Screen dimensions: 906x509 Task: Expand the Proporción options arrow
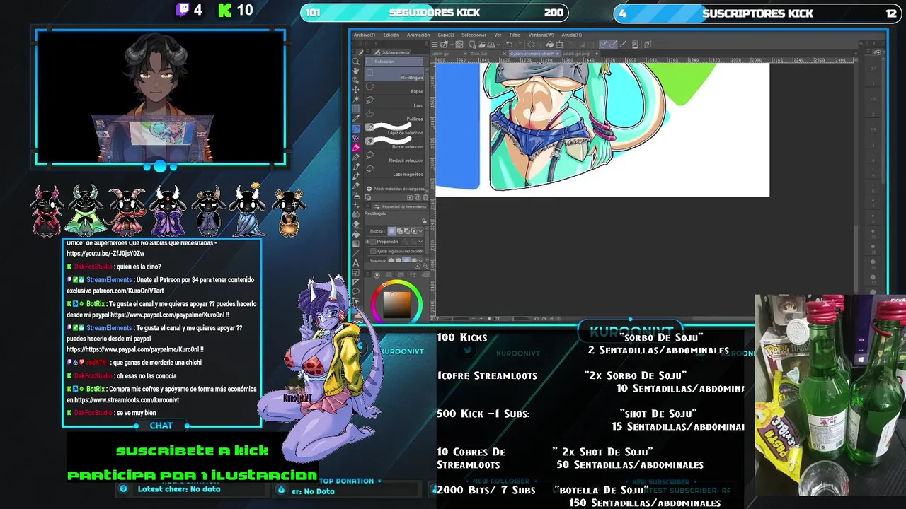pyautogui.click(x=420, y=242)
